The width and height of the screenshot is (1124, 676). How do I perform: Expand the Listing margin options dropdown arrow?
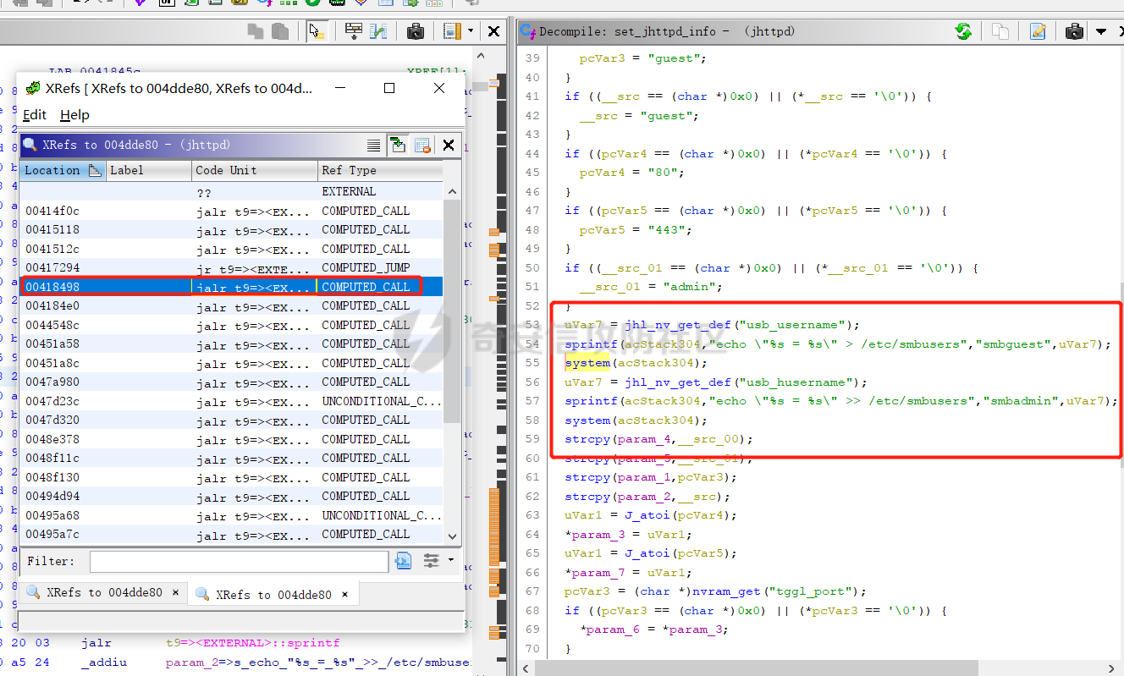tap(471, 31)
